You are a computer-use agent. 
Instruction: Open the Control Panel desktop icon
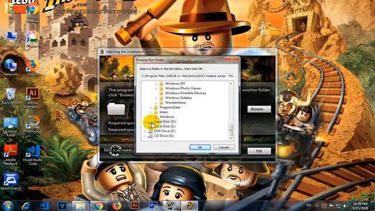tap(11, 127)
